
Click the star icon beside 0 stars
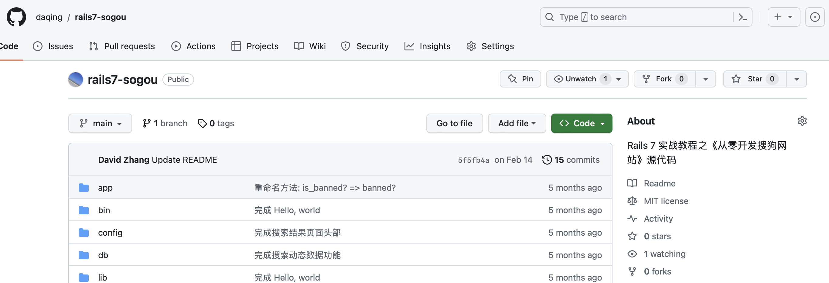click(632, 236)
